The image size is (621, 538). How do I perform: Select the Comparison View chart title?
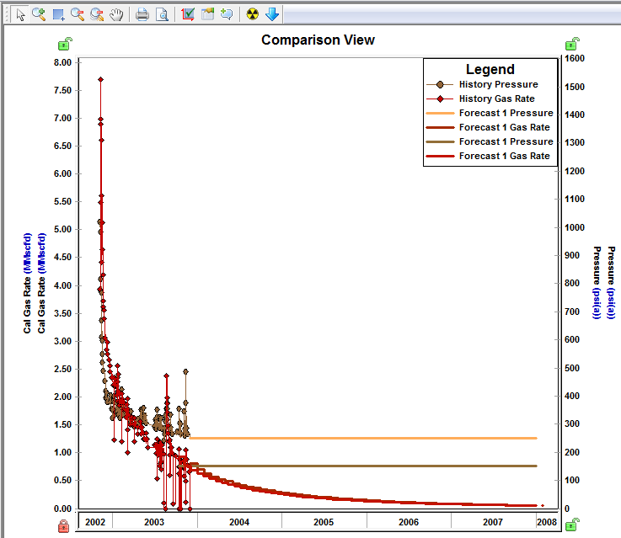(x=318, y=40)
